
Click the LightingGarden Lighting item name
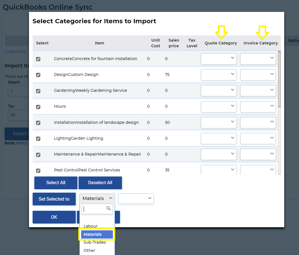pos(79,138)
